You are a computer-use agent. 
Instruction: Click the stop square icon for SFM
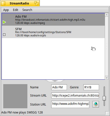click(x=4, y=35)
